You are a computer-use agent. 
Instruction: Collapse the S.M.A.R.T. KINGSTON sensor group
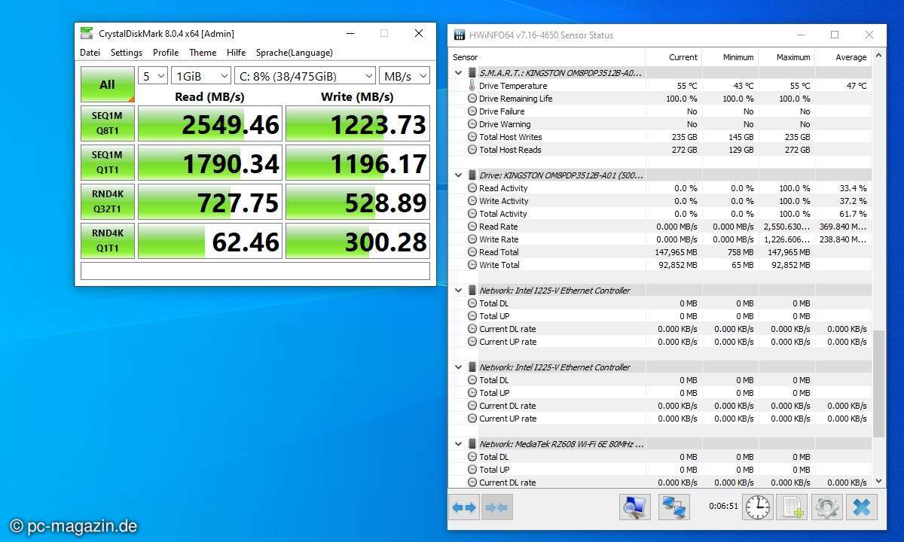coord(459,73)
